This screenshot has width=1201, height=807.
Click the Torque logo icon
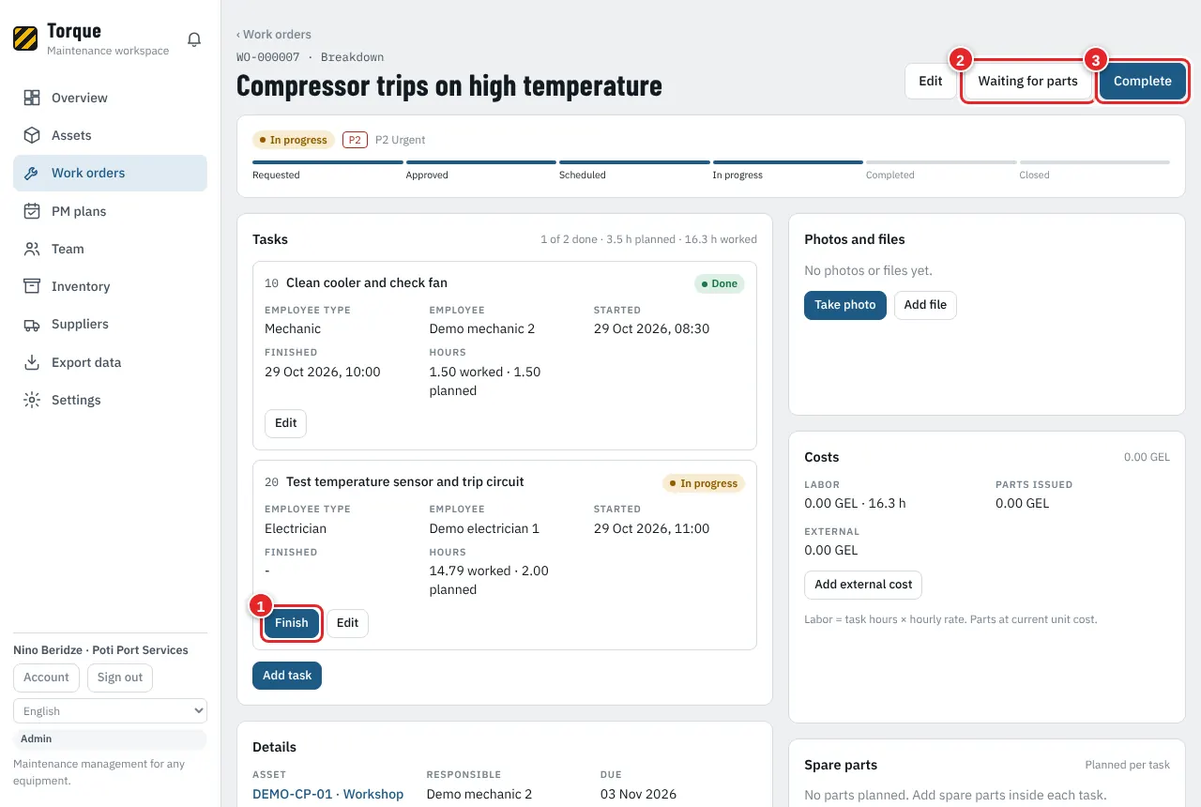pyautogui.click(x=25, y=38)
